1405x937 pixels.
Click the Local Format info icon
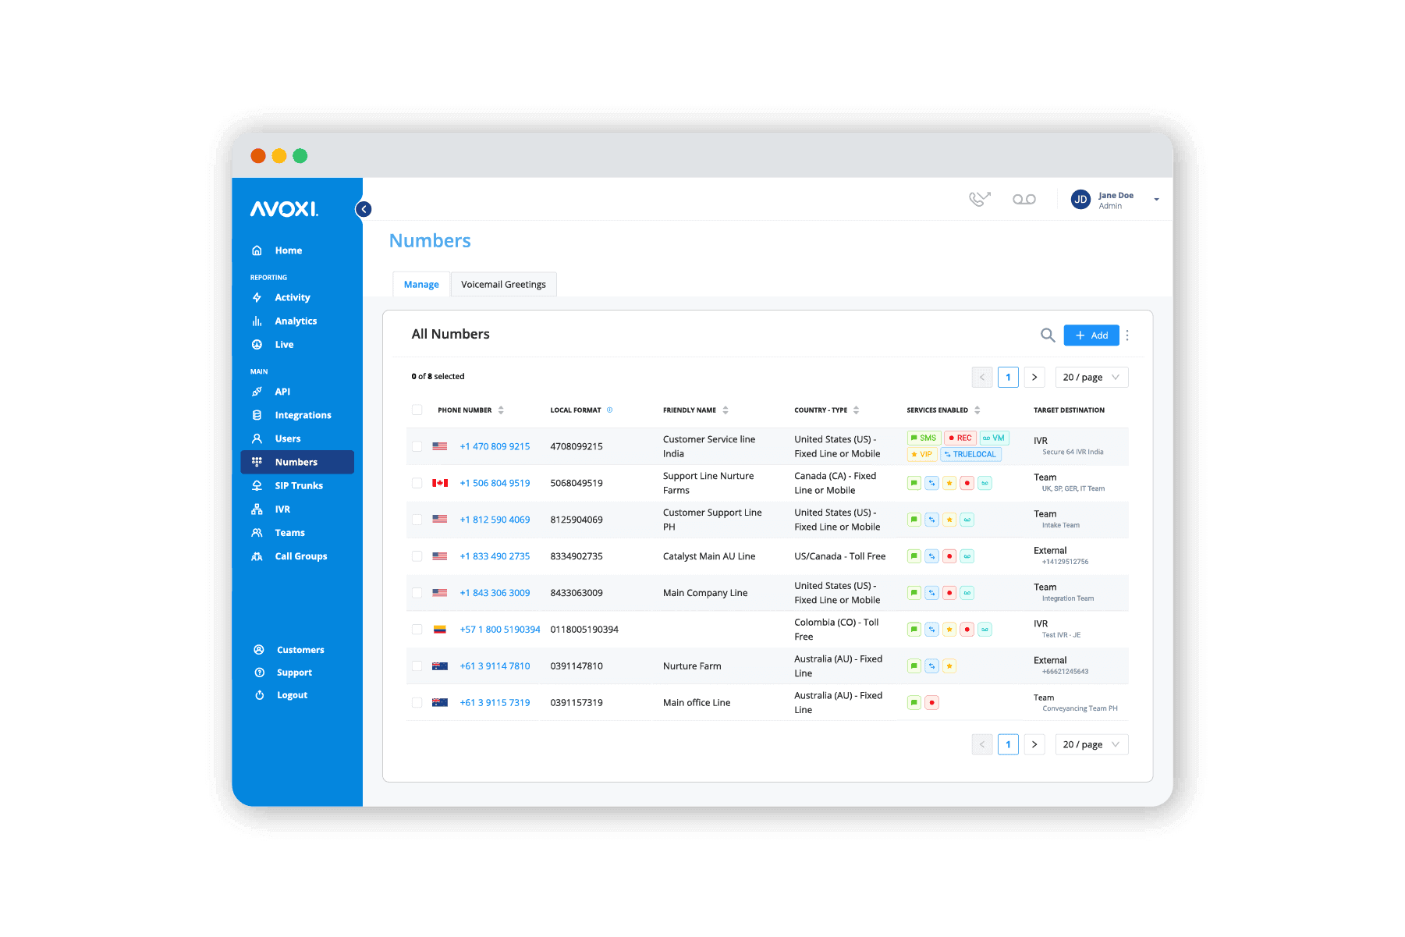(610, 410)
